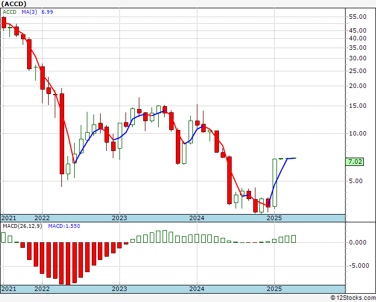Screen dimensions: 376x302
Task: Click the ACCD legend label
Action: coord(9,12)
